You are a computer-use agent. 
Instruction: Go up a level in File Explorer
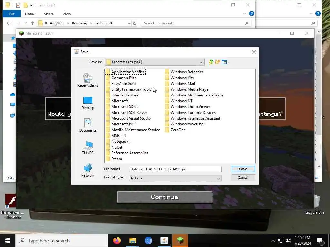click(33, 23)
